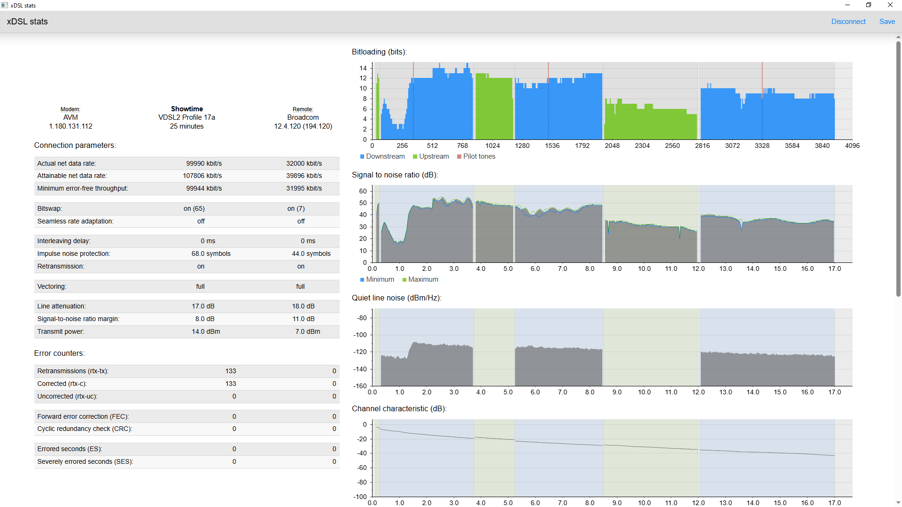
Task: Click the blue Downstream legend swatch
Action: pos(362,157)
